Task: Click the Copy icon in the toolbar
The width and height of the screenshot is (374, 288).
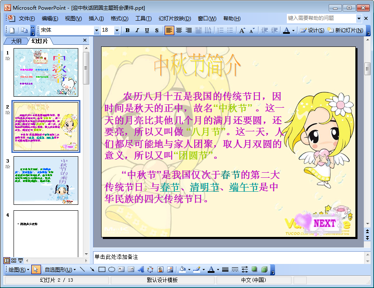Action: [x=24, y=30]
